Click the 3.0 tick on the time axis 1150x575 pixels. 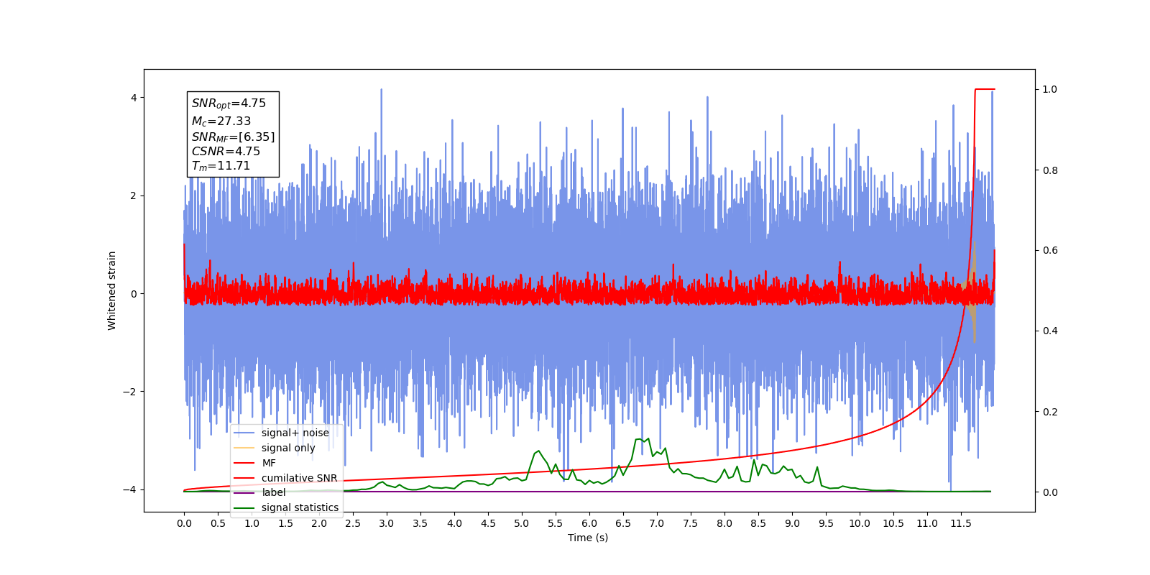coord(387,523)
